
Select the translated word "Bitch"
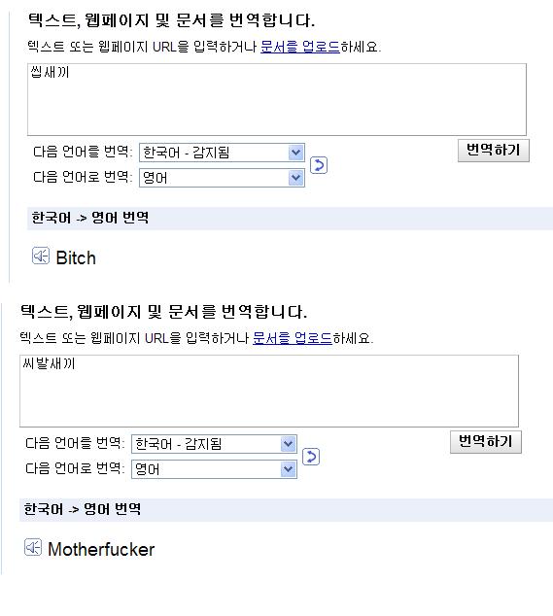(76, 258)
